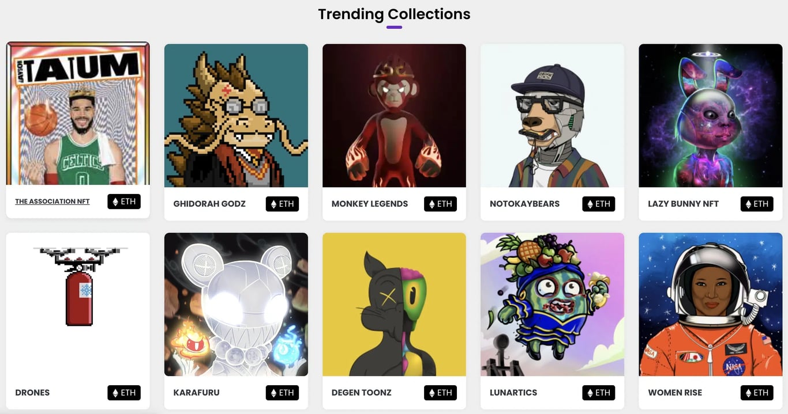Click ETH badge on The Association NFT card
Image resolution: width=788 pixels, height=414 pixels.
[x=124, y=202]
